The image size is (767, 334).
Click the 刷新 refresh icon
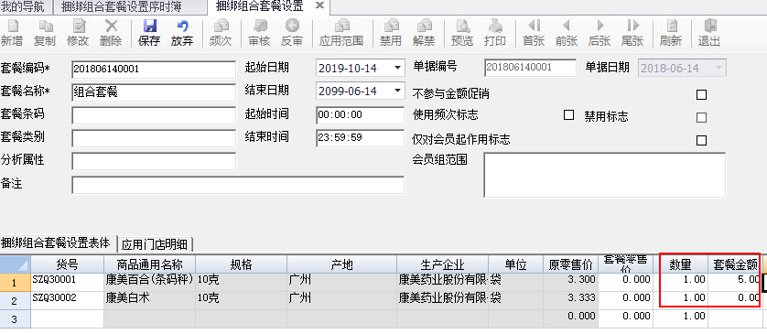point(671,27)
